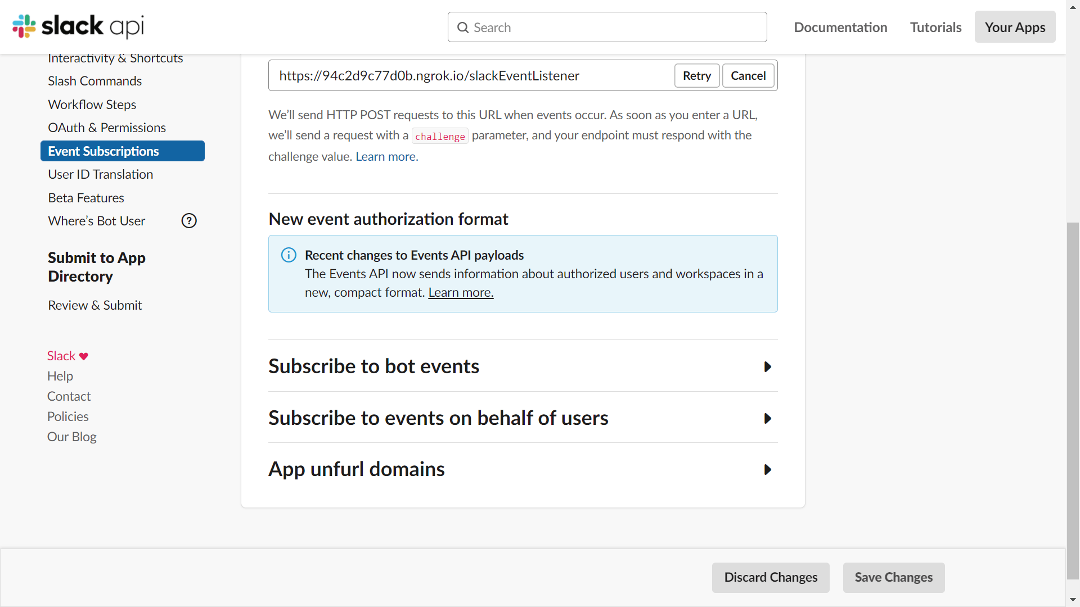This screenshot has height=607, width=1080.
Task: Click Recent changes to Events API payloads title
Action: 414,255
